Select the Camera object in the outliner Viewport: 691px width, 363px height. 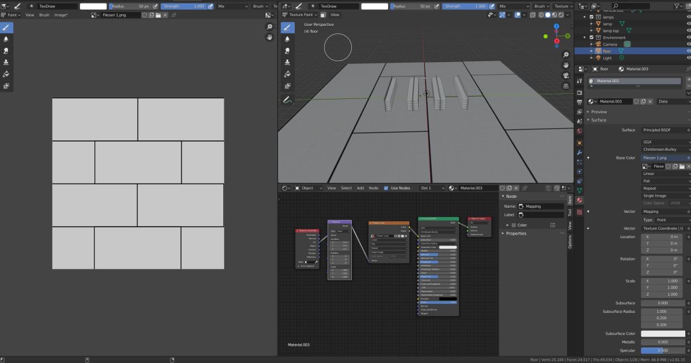609,44
